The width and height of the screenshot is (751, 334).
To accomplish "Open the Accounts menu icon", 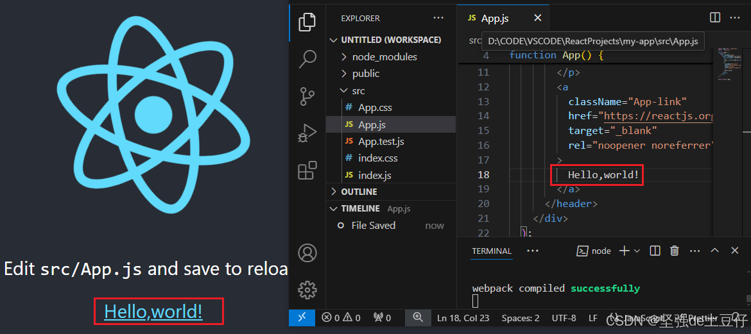I will click(x=307, y=253).
